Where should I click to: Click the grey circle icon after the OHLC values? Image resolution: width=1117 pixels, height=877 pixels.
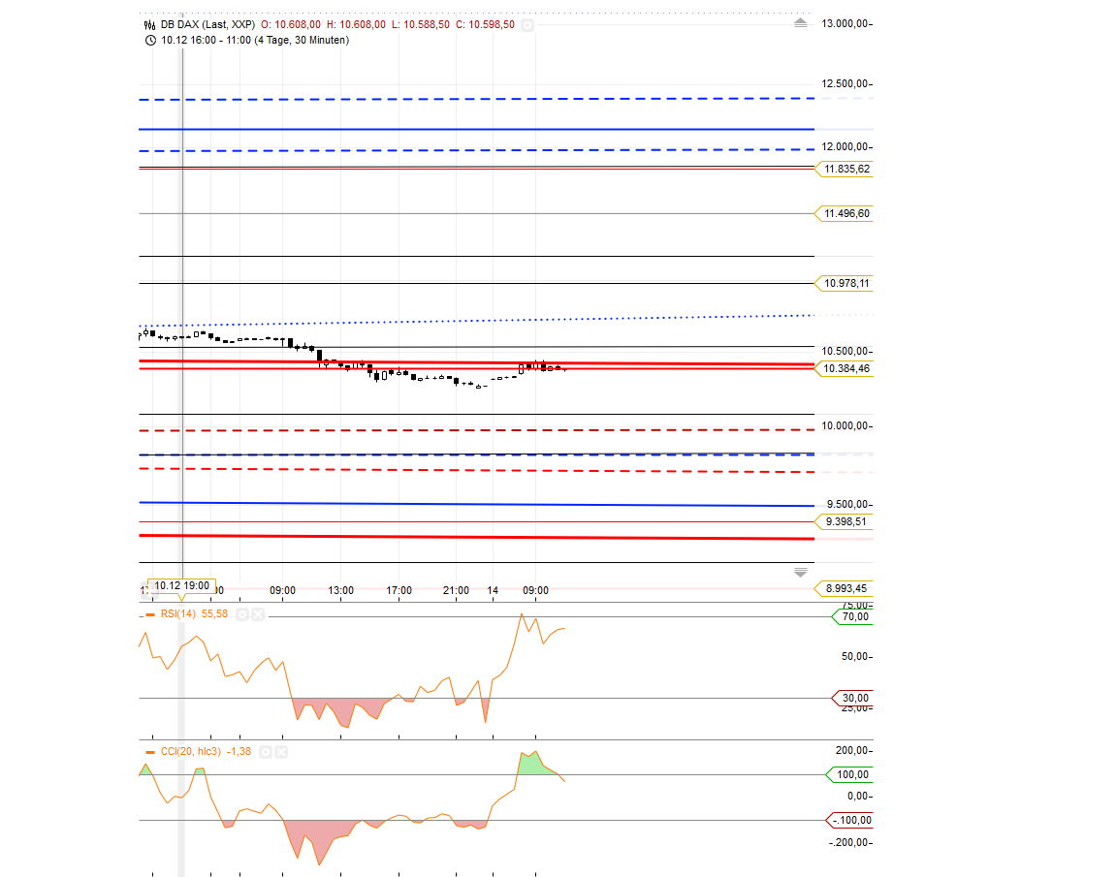[x=527, y=25]
